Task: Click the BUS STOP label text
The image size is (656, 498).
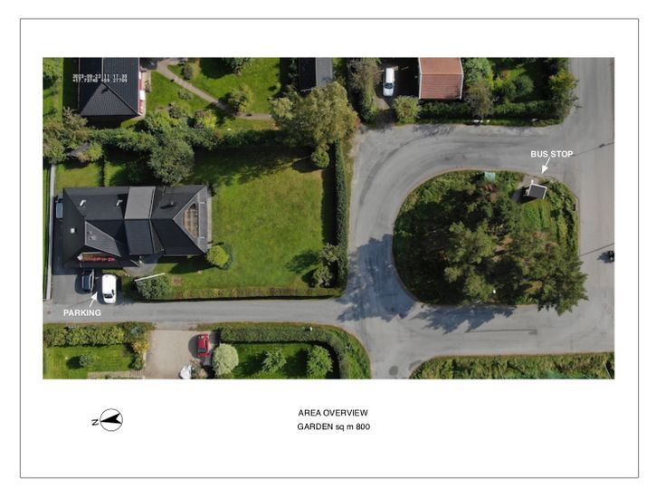Action: tap(551, 154)
